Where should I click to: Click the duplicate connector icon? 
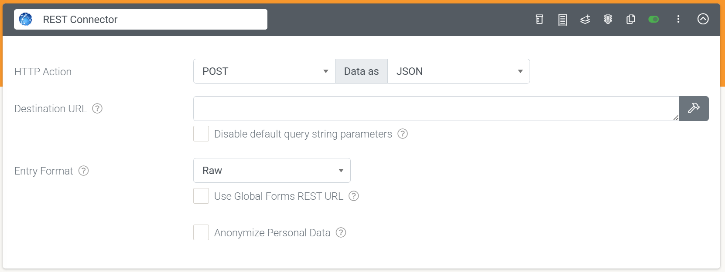(x=631, y=19)
